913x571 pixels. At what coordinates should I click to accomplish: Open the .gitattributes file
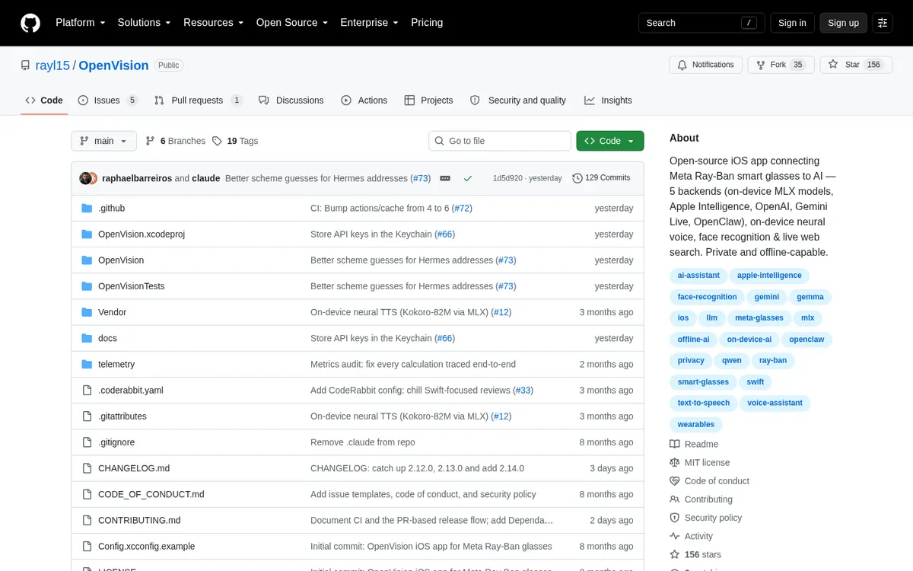122,416
